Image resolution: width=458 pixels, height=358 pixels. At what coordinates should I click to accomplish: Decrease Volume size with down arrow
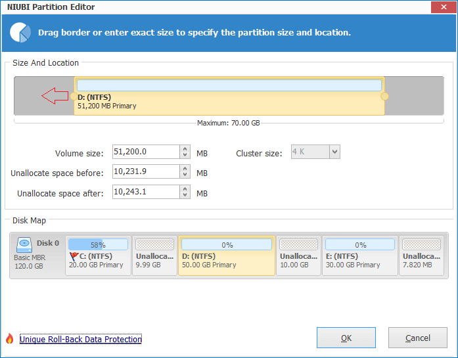pyautogui.click(x=185, y=155)
